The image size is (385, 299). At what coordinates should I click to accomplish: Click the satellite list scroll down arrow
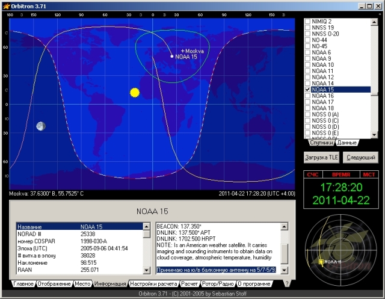pyautogui.click(x=374, y=135)
